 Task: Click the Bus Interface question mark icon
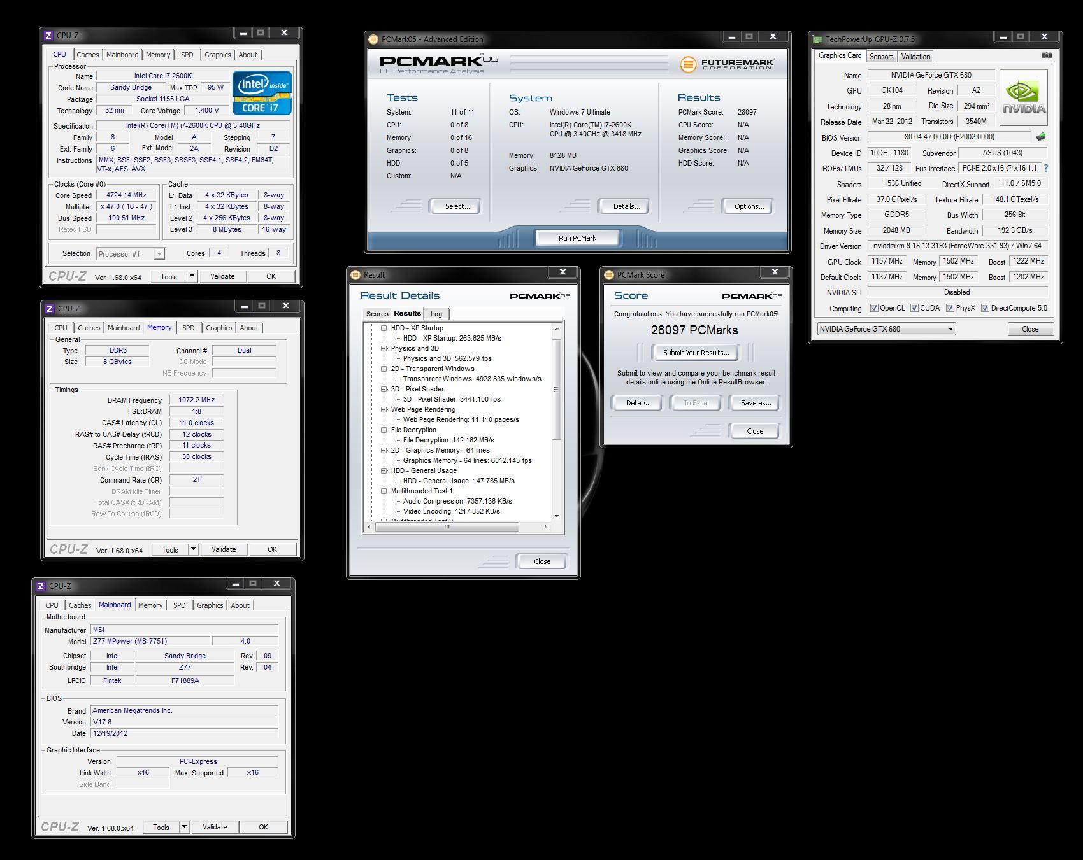1045,168
